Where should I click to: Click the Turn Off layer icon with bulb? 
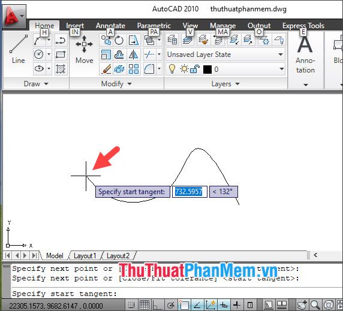[279, 40]
